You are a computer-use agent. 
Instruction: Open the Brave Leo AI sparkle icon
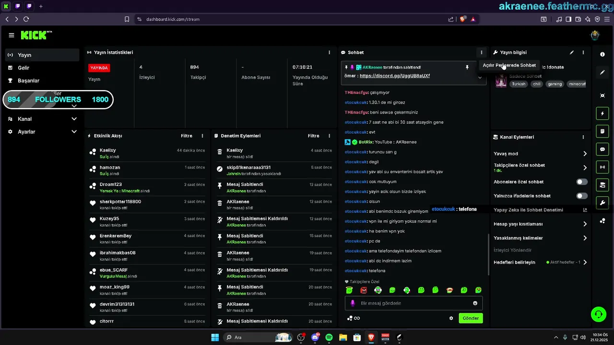[x=588, y=19]
